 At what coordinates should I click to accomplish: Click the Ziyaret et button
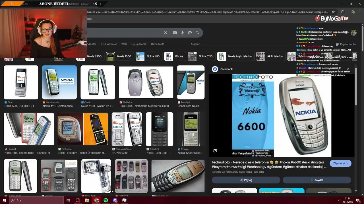coord(340,163)
